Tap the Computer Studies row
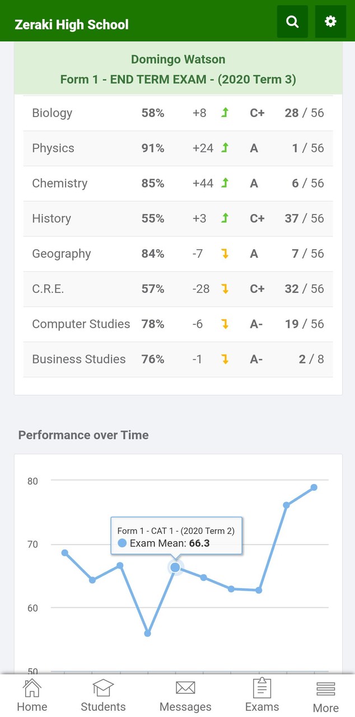Screen dimensions: 355x717 click(178, 324)
